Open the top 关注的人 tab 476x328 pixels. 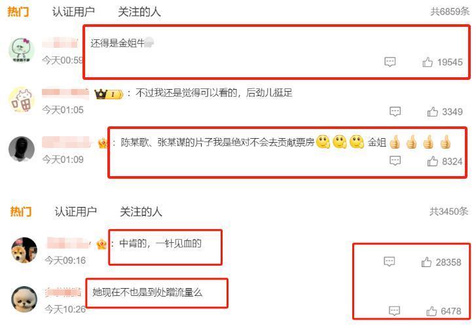tap(139, 12)
